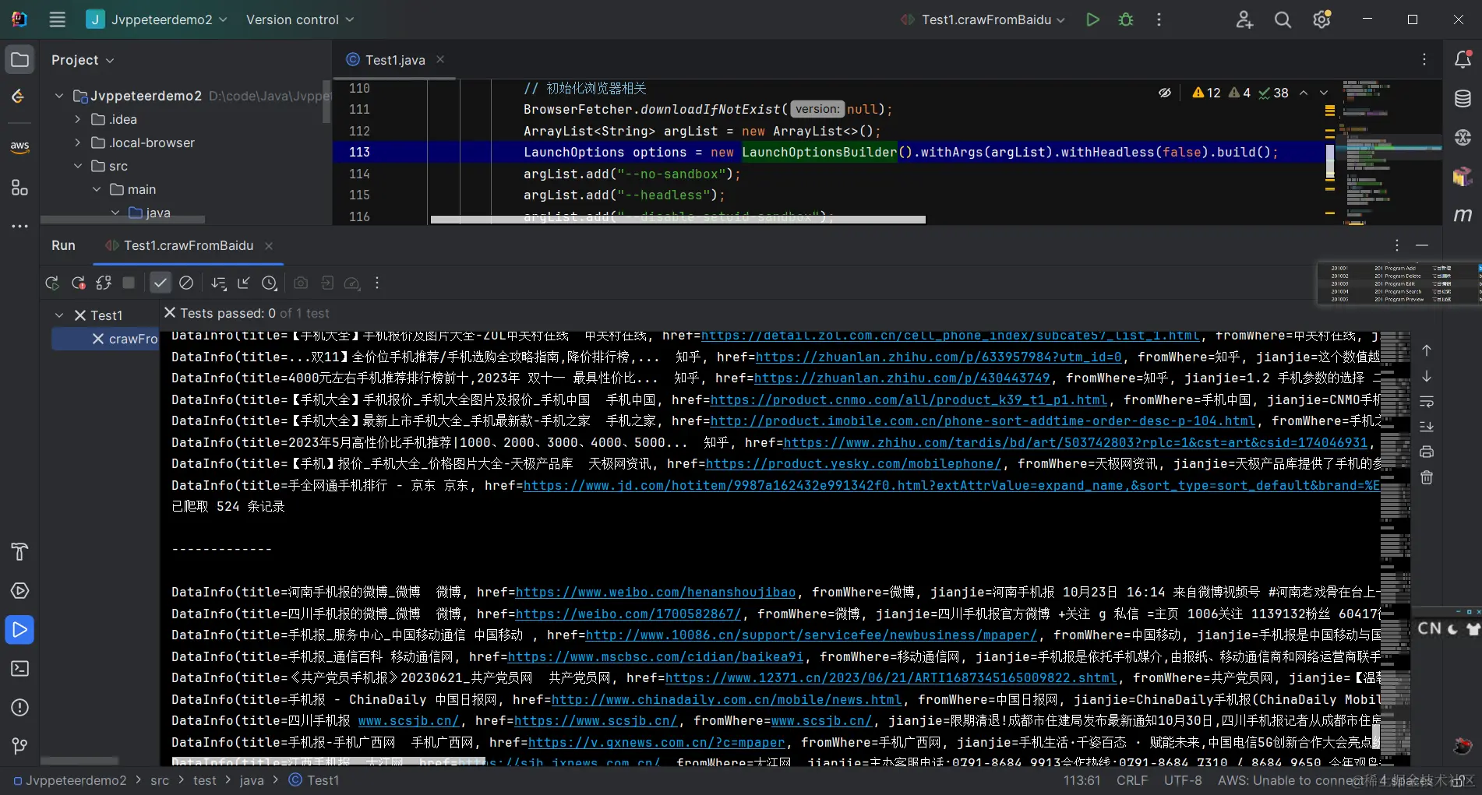Open the Jvppeteerdemo2 project dropdown
The height and width of the screenshot is (795, 1482).
coord(157,19)
